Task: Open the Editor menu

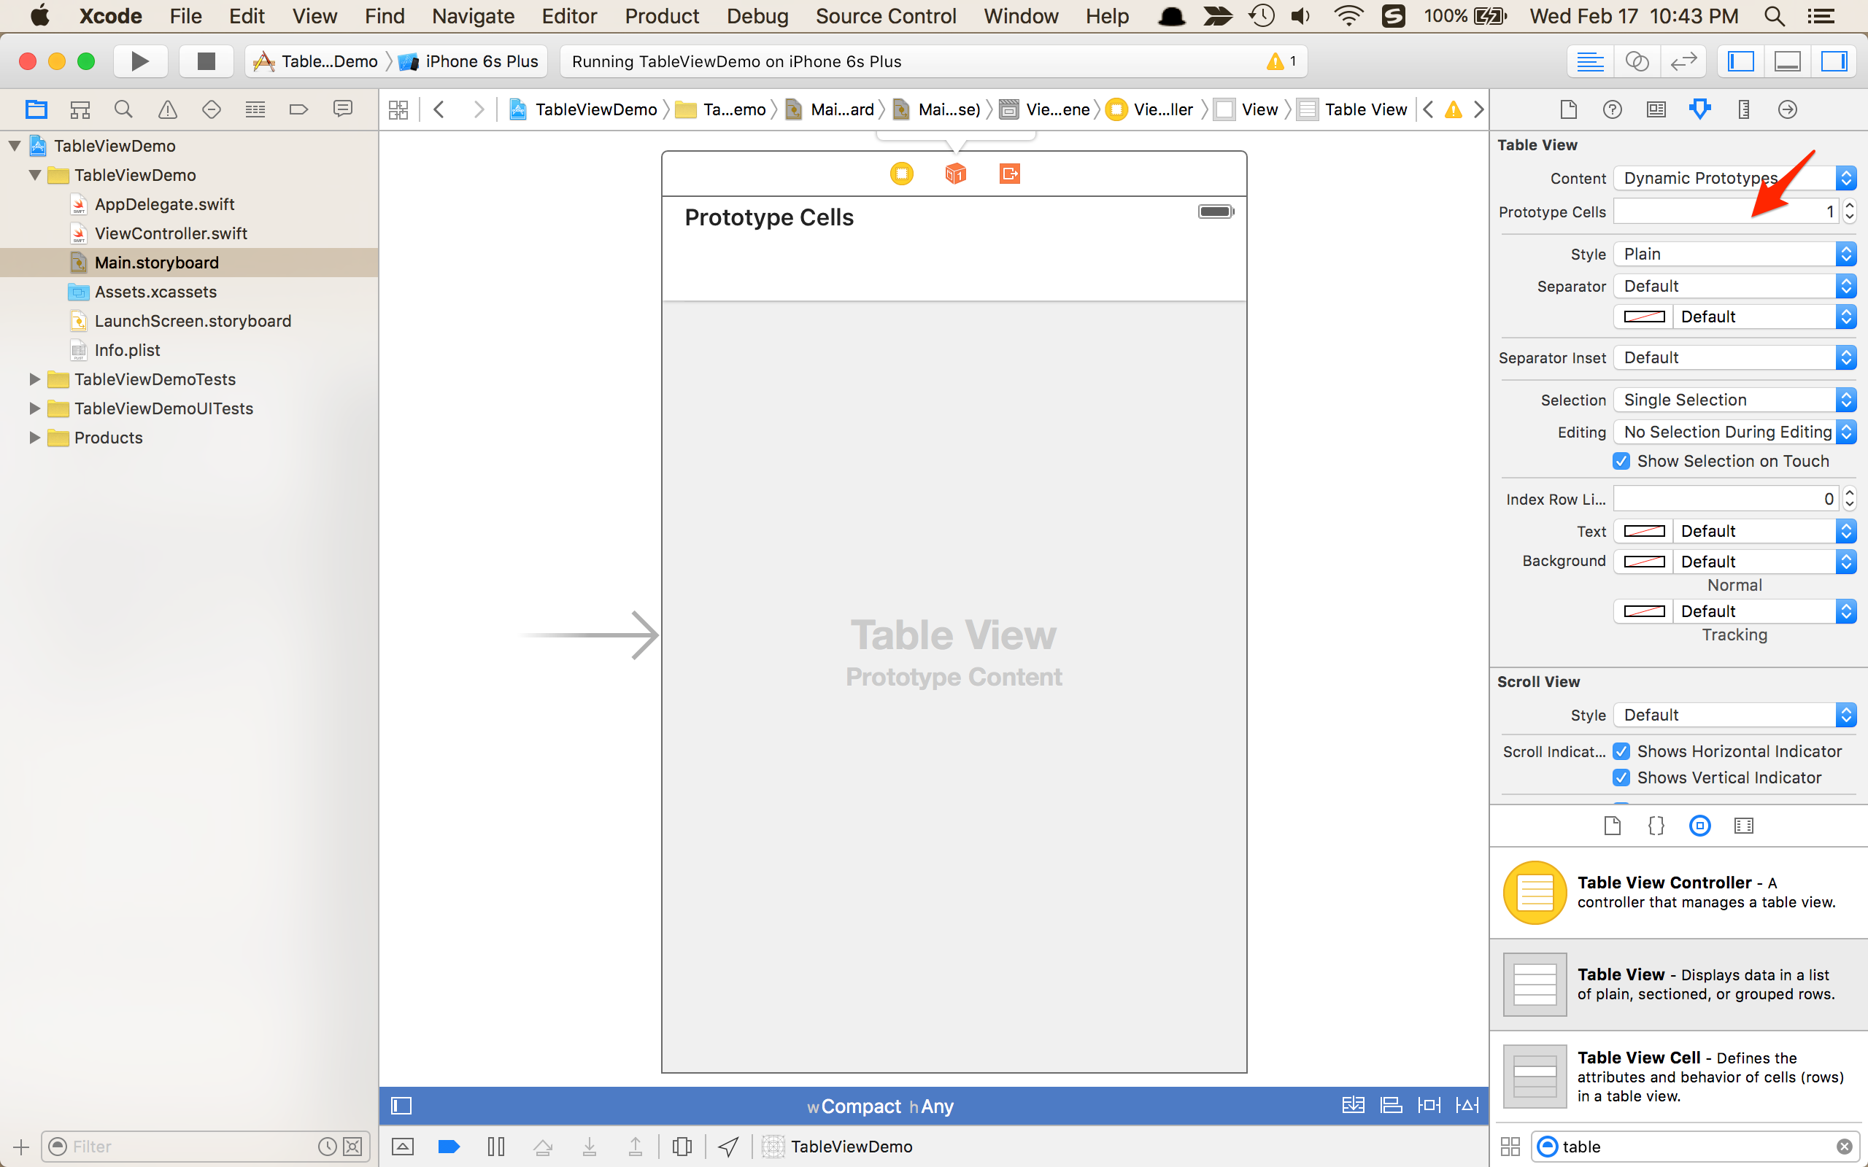Action: point(569,16)
